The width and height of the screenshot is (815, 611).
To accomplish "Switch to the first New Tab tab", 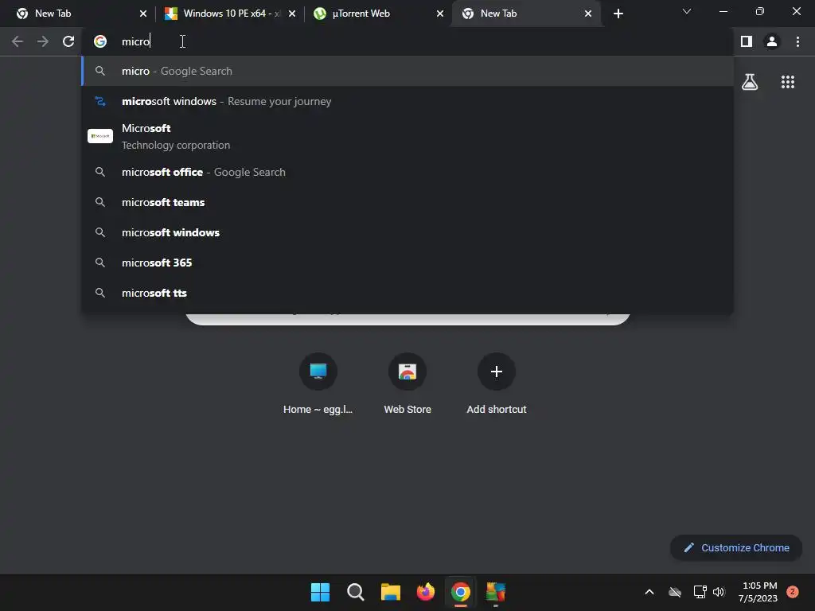I will [x=78, y=14].
